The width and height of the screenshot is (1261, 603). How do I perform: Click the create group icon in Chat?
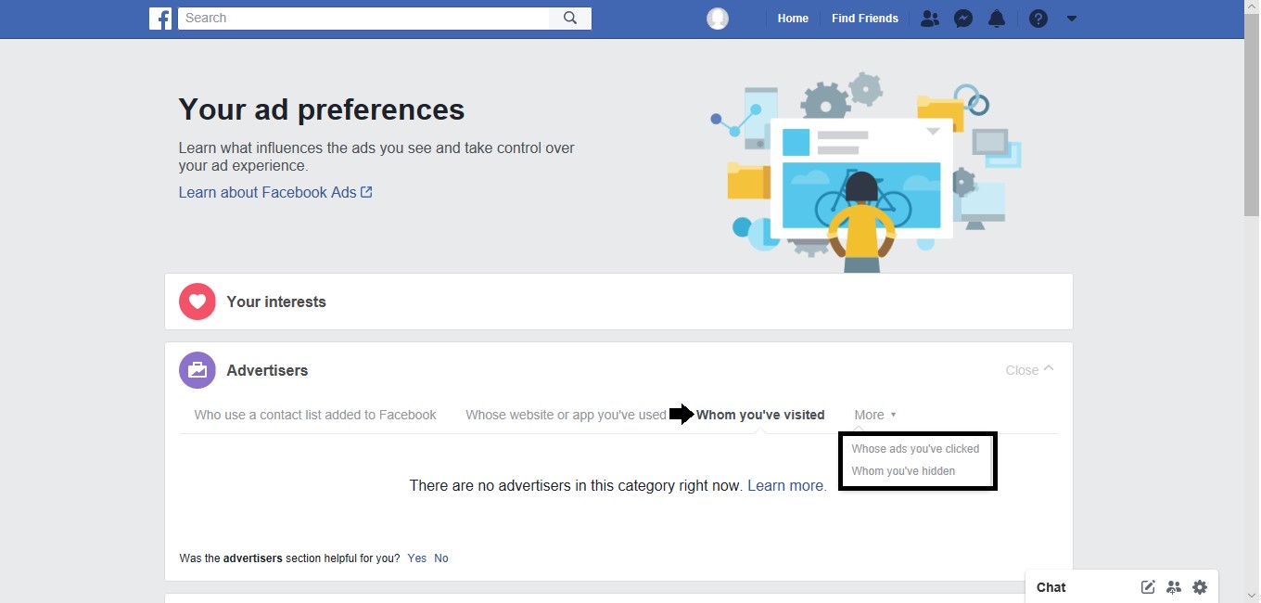1174,587
